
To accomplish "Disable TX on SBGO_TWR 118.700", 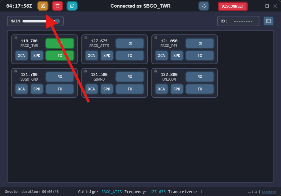I will [60, 56].
